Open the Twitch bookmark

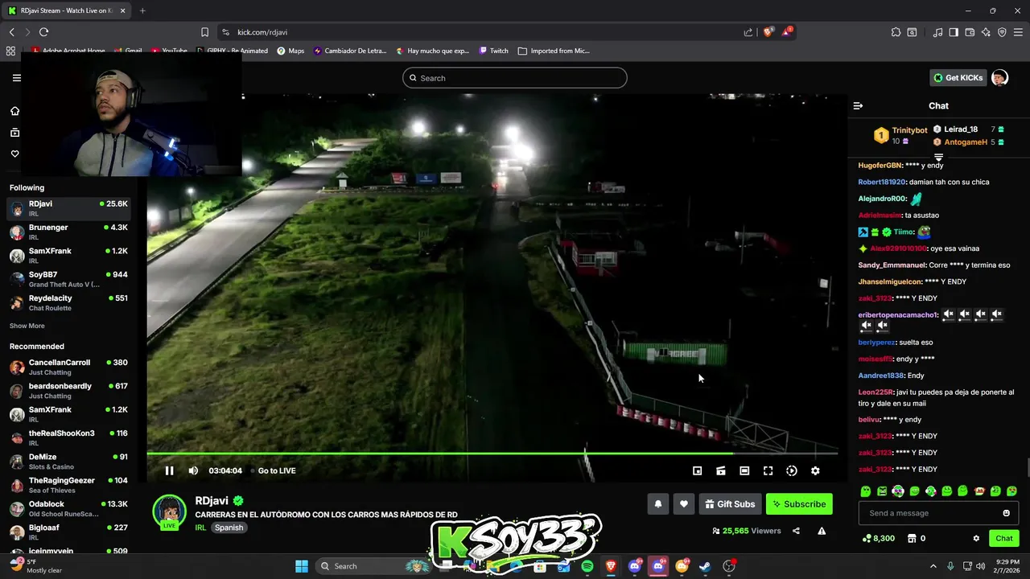(x=493, y=51)
